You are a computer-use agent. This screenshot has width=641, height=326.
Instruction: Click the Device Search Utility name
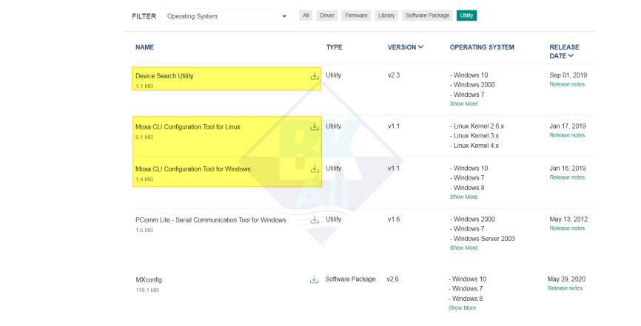164,76
